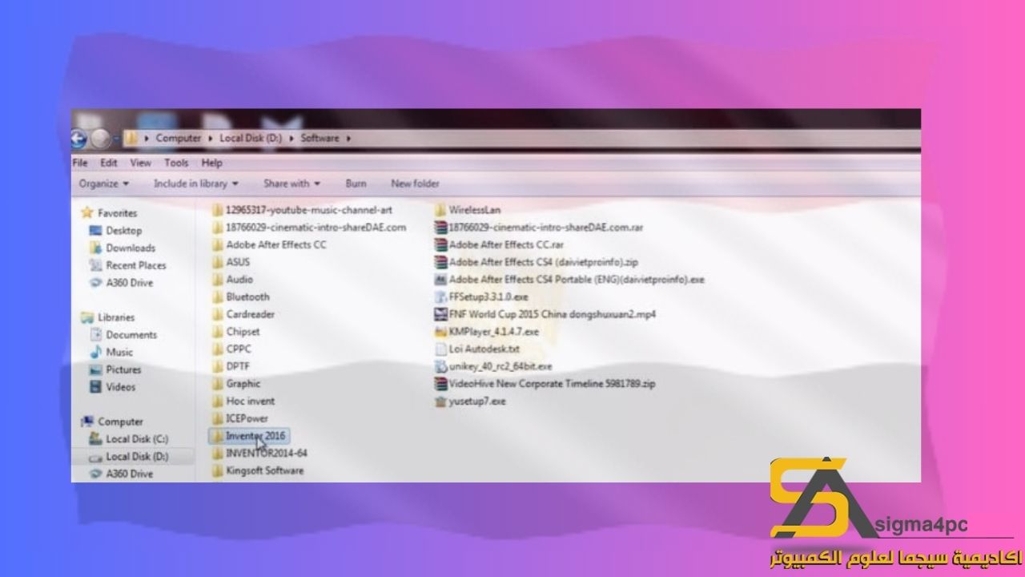Select A360 Drive icon under Computer
1025x577 pixels.
(x=95, y=474)
